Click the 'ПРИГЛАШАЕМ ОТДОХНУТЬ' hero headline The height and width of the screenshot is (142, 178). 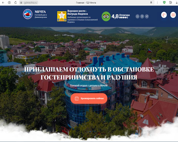pos(89,73)
